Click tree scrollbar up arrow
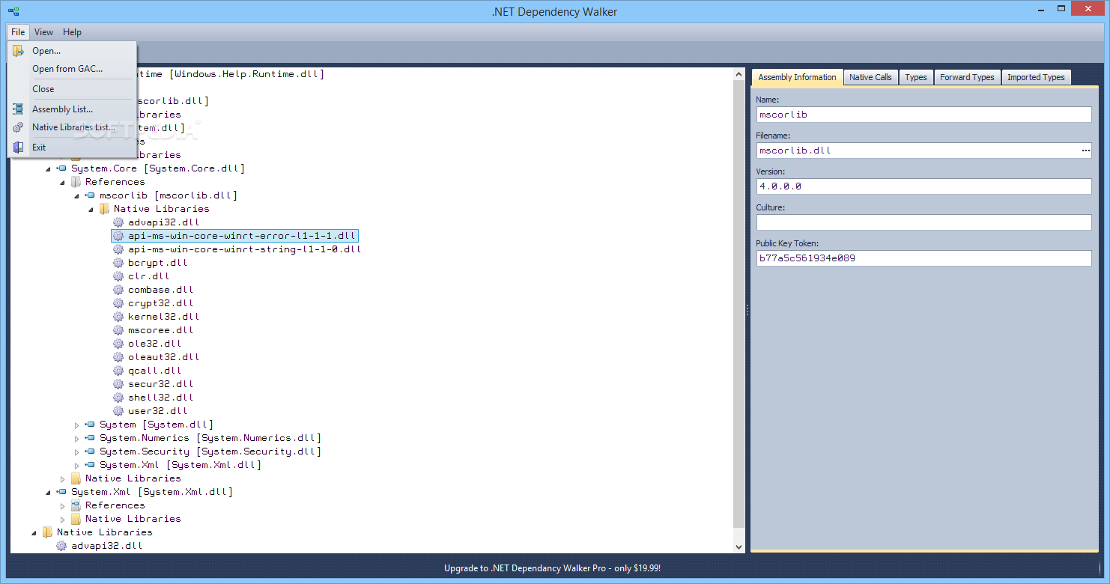Viewport: 1110px width, 584px height. coord(739,74)
